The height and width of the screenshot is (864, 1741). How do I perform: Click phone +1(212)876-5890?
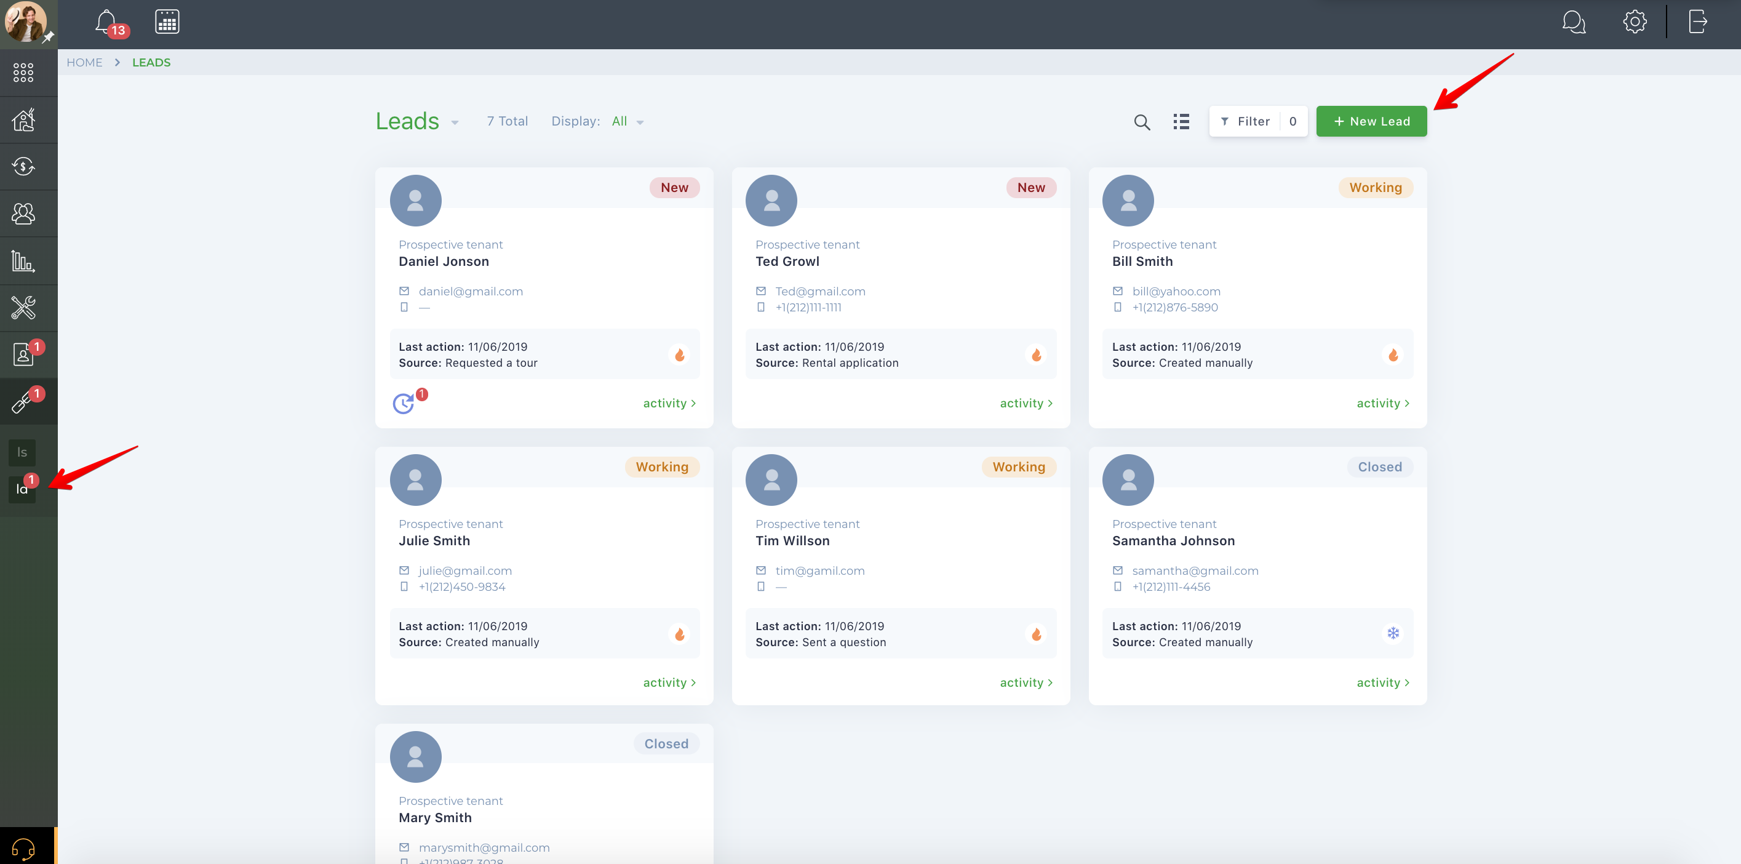click(x=1174, y=308)
